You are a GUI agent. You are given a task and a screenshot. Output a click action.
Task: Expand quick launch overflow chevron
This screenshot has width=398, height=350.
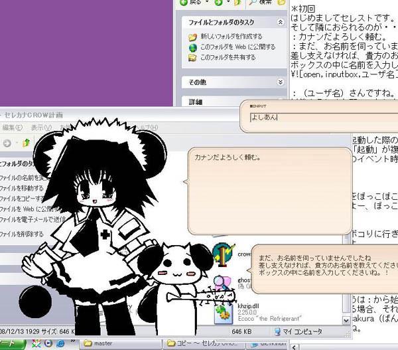tap(73, 341)
